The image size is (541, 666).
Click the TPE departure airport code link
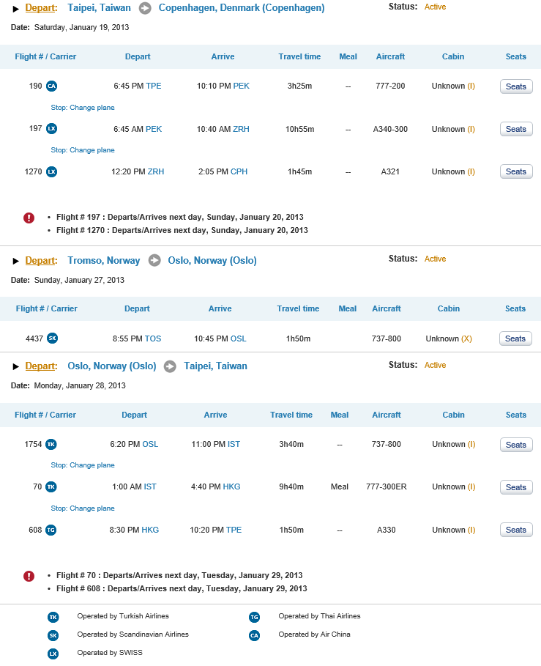click(153, 86)
